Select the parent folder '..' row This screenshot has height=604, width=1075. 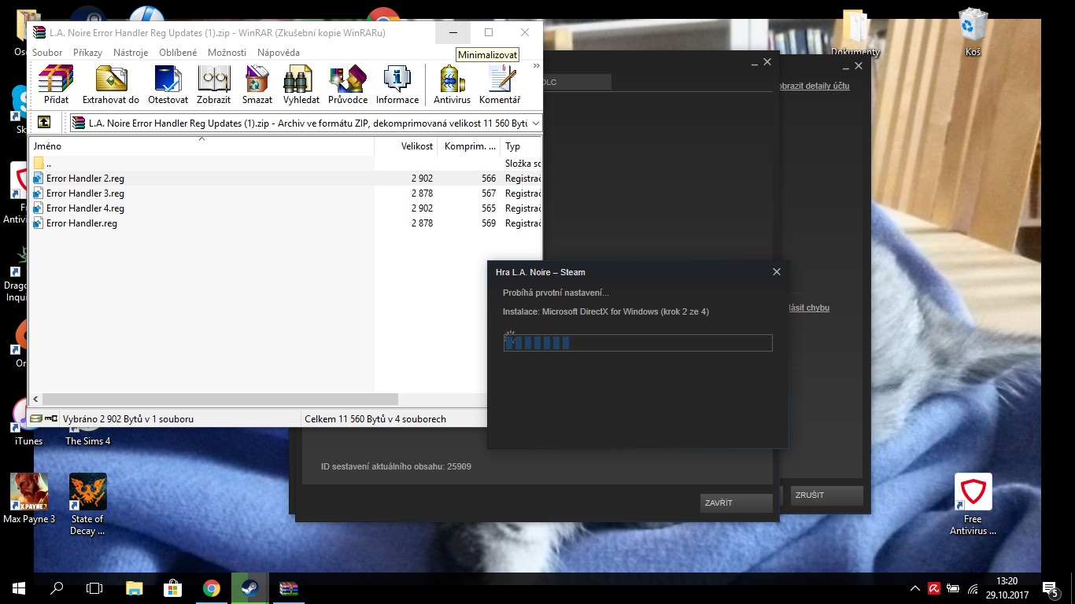pyautogui.click(x=286, y=164)
